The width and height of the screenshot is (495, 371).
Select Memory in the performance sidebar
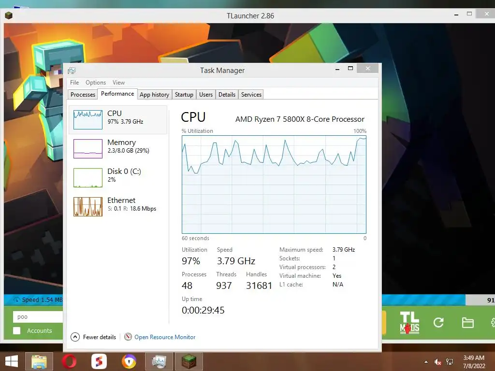tap(118, 149)
